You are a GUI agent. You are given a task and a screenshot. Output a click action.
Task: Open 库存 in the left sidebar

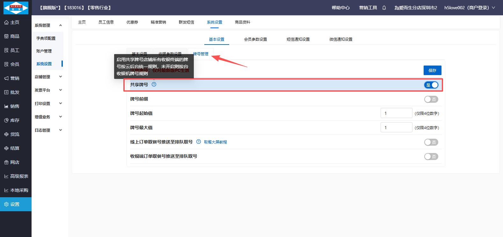pos(15,120)
